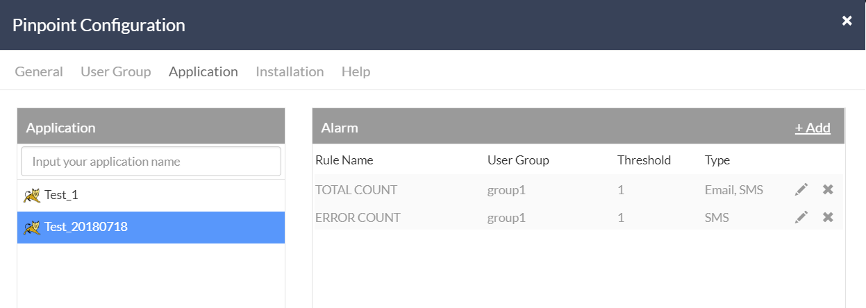The image size is (866, 308).
Task: Open the User Group tab
Action: (x=116, y=71)
